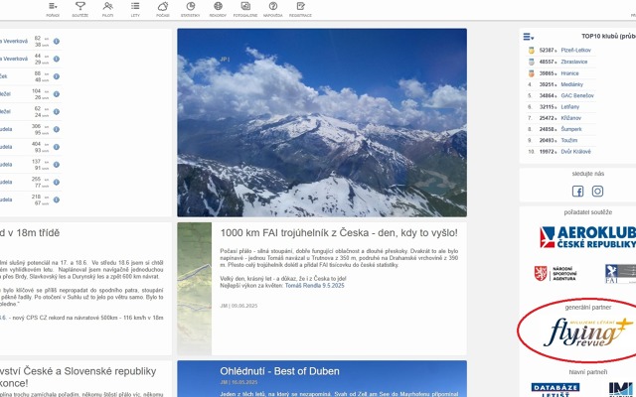Show info for the 82 km flight
This screenshot has width=636, height=397.
[x=57, y=42]
